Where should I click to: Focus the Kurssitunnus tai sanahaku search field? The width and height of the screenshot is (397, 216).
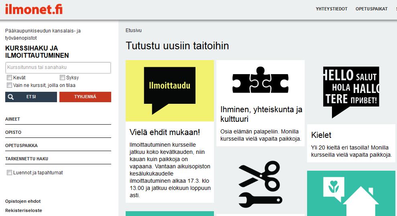click(58, 68)
